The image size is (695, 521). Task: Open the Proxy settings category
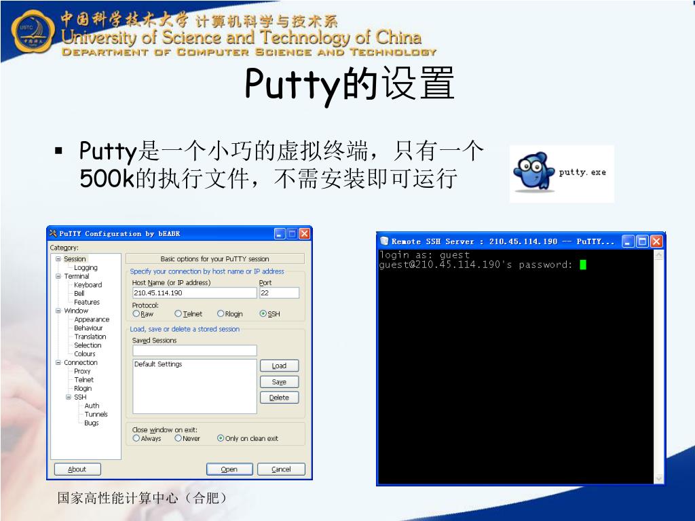[82, 371]
